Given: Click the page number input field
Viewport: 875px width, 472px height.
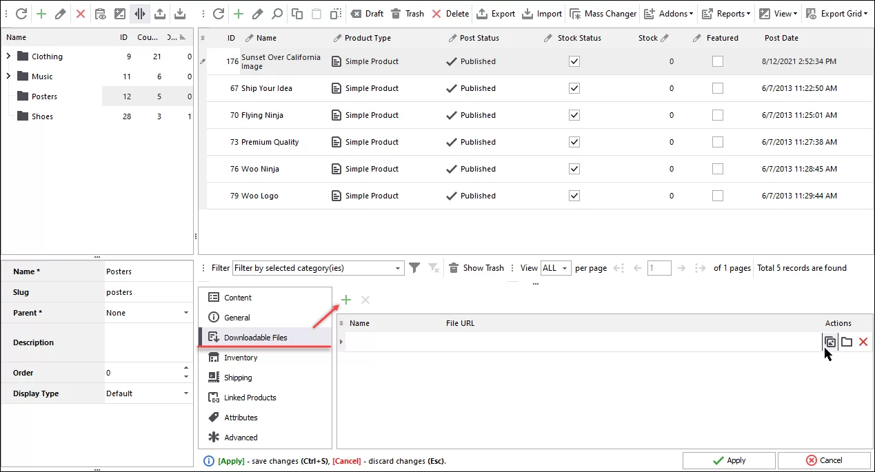Looking at the screenshot, I should pos(659,267).
